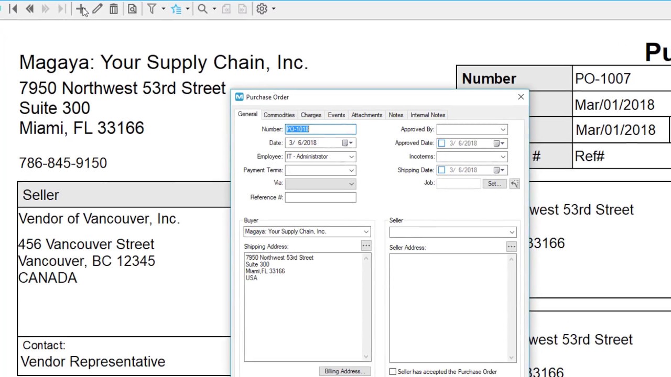The width and height of the screenshot is (671, 377).
Task: Open search magnifier icon
Action: click(x=202, y=9)
